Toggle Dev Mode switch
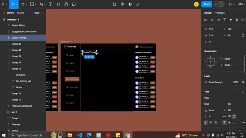The height and width of the screenshot is (138, 246). tap(219, 4)
